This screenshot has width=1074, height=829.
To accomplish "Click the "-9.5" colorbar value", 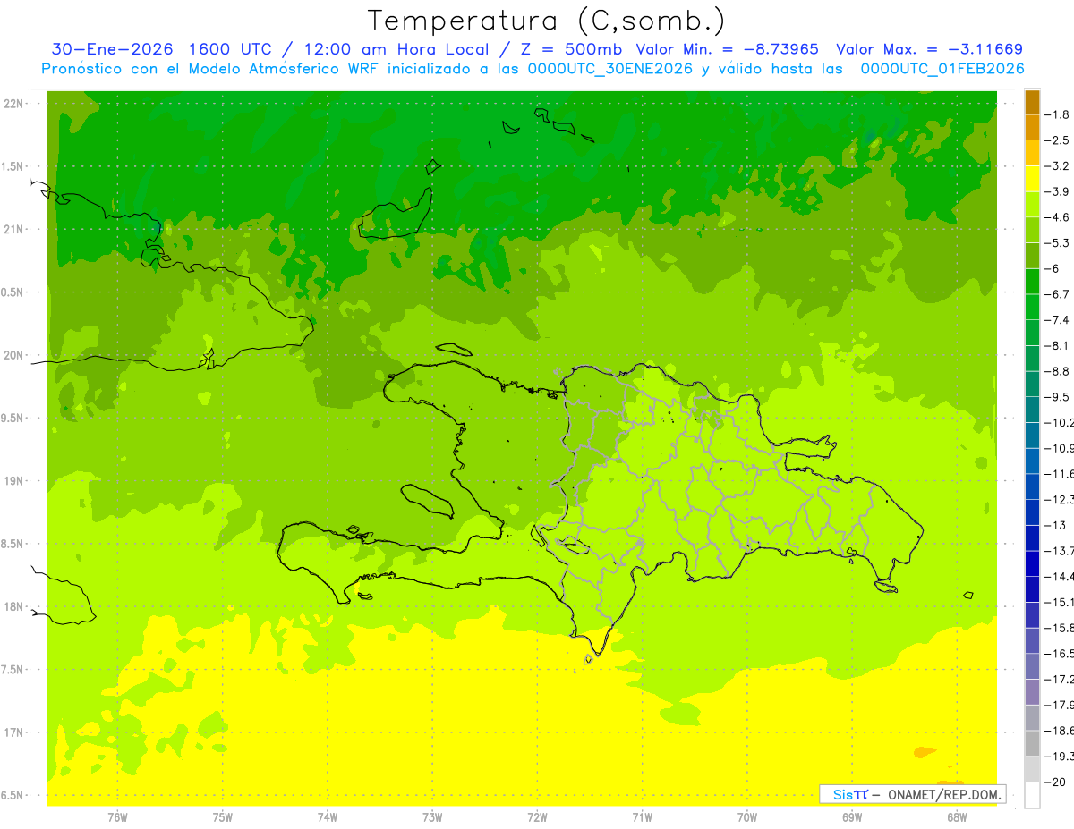I will tap(1057, 397).
